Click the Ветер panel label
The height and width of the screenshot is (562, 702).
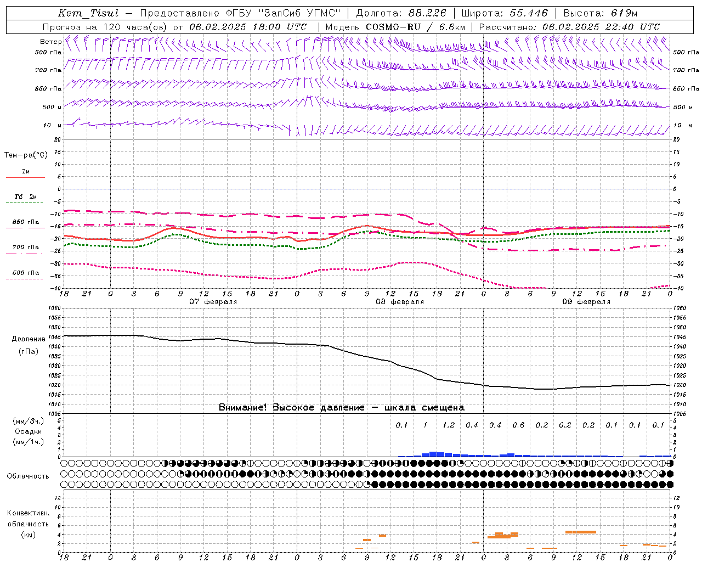tap(50, 42)
